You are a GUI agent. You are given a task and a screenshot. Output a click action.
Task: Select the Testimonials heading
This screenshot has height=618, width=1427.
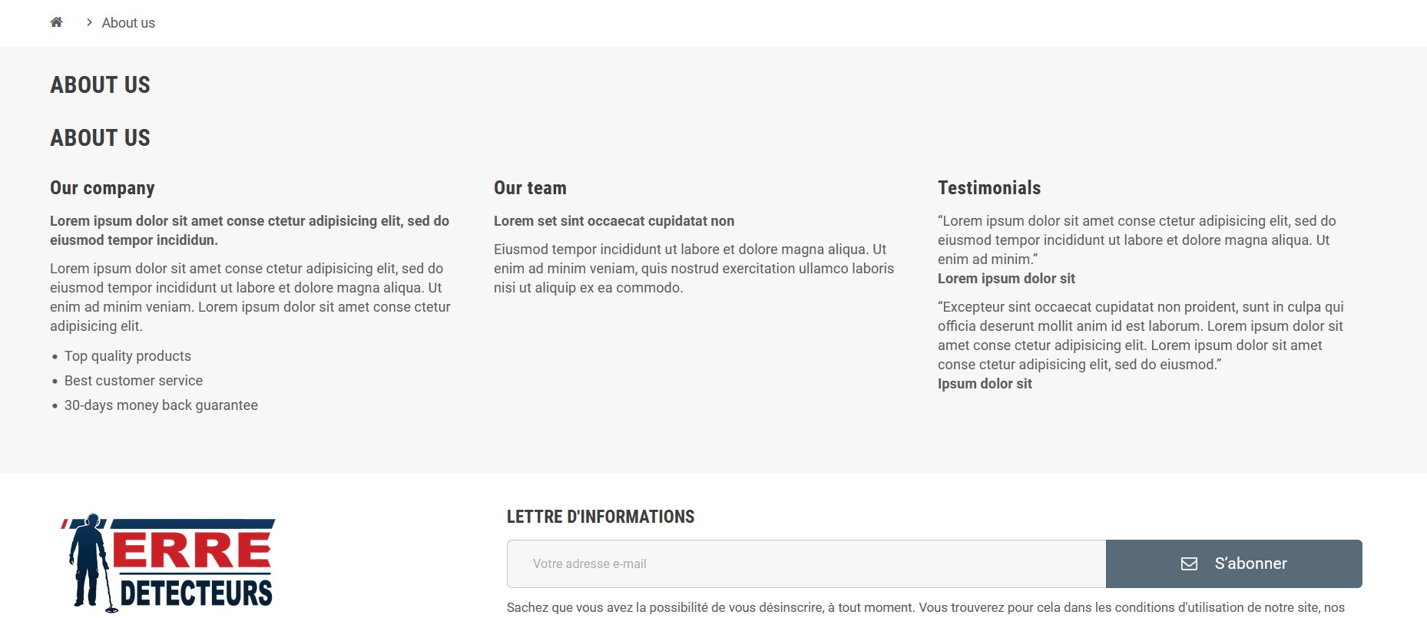tap(989, 188)
